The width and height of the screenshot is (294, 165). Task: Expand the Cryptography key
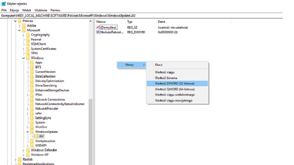pos(23,35)
